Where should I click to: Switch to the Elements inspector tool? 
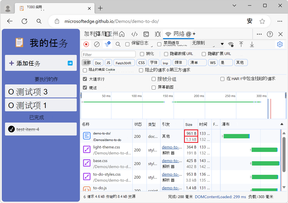coord(134,34)
